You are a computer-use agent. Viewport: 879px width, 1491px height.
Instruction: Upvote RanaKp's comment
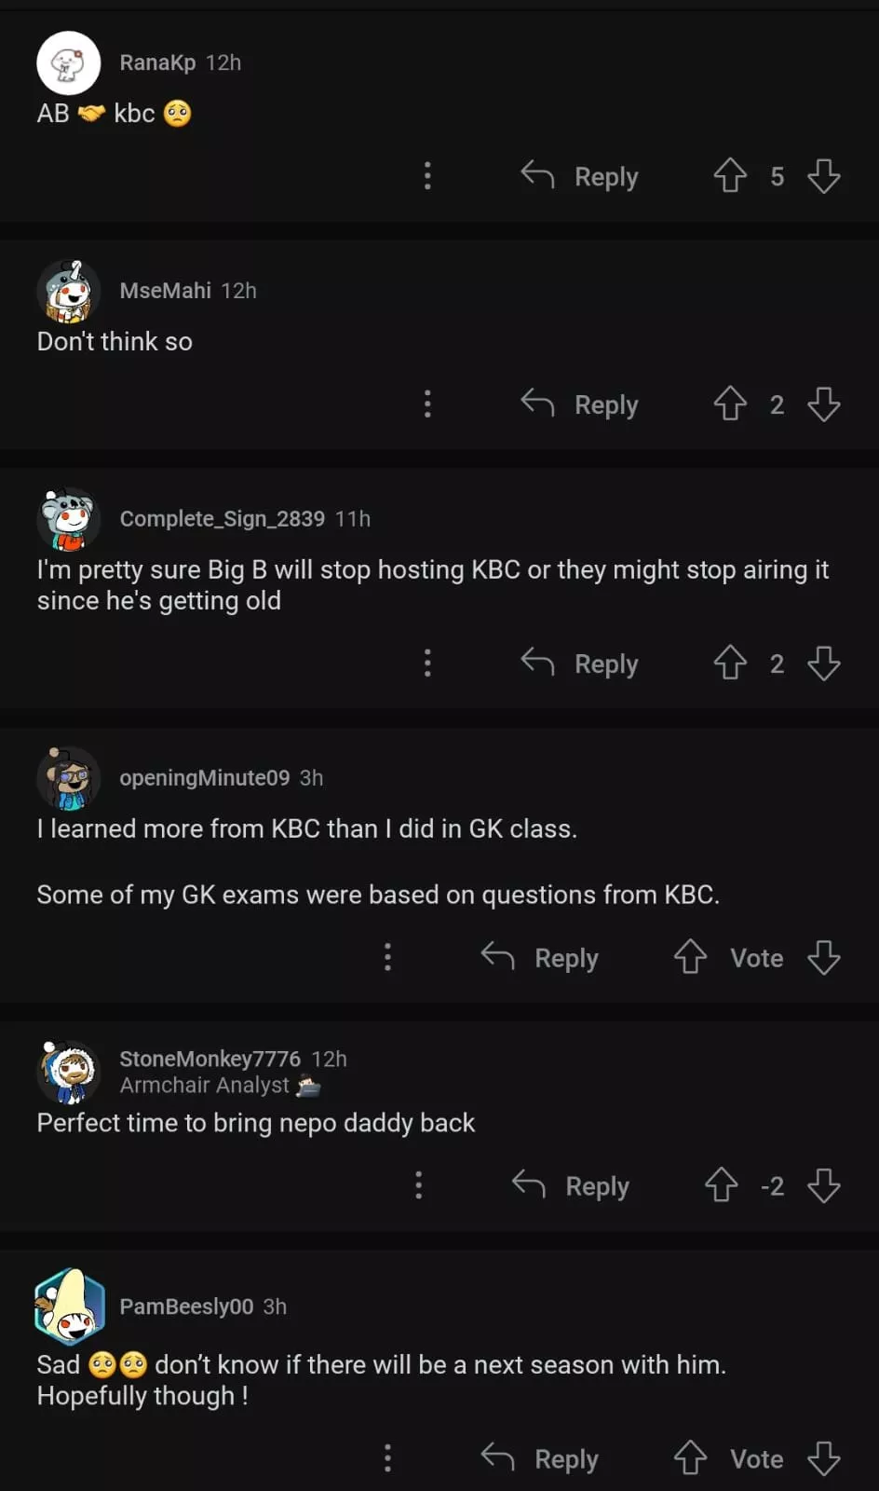point(730,175)
